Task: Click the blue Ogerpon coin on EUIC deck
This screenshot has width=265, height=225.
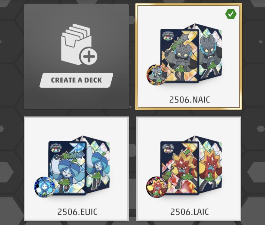Action: pyautogui.click(x=44, y=187)
